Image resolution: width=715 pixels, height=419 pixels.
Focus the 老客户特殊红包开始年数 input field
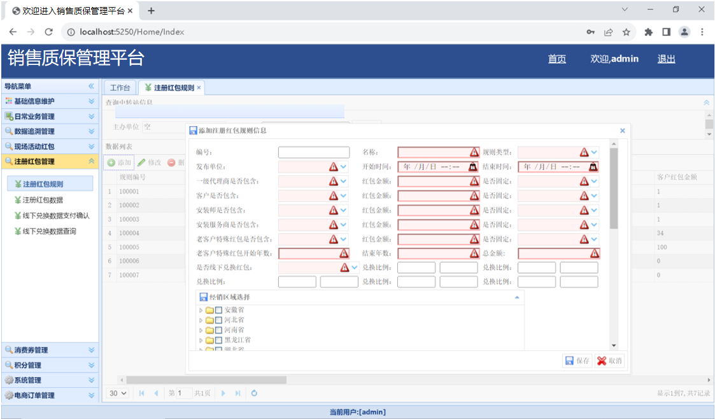[x=314, y=253]
